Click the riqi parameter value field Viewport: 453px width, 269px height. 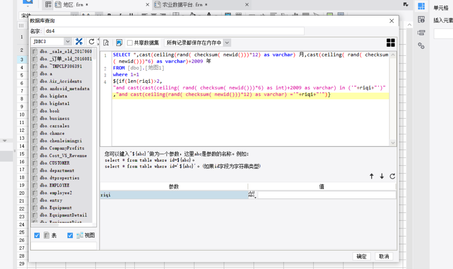[x=326, y=195]
